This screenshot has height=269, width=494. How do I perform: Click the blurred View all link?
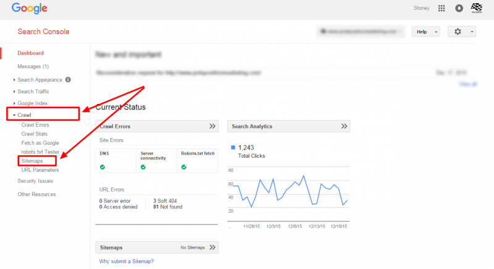tap(468, 84)
